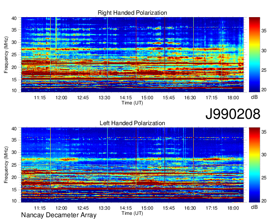Click 15:45 time tick under Right Handed plot
Image resolution: width=271 pixels, height=220 pixels.
coord(169,98)
